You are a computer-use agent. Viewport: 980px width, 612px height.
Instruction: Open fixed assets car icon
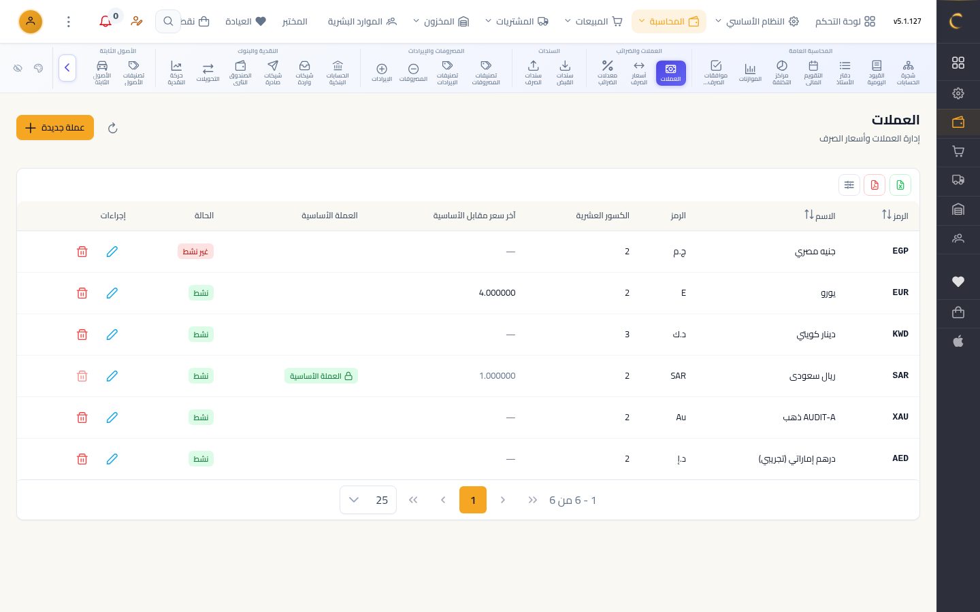(x=102, y=72)
